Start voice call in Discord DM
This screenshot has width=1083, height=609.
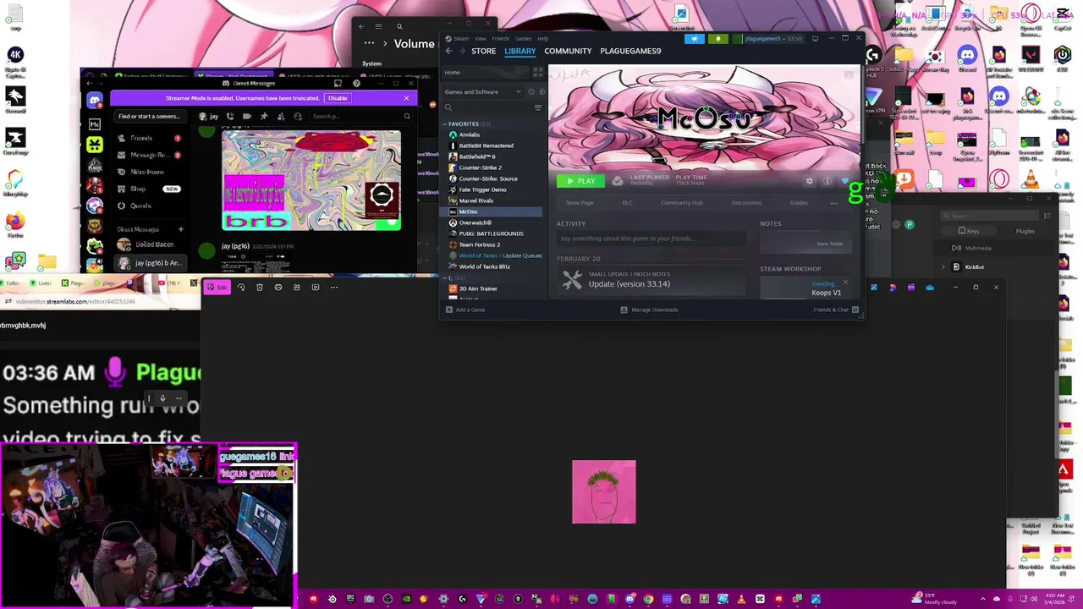(x=230, y=117)
